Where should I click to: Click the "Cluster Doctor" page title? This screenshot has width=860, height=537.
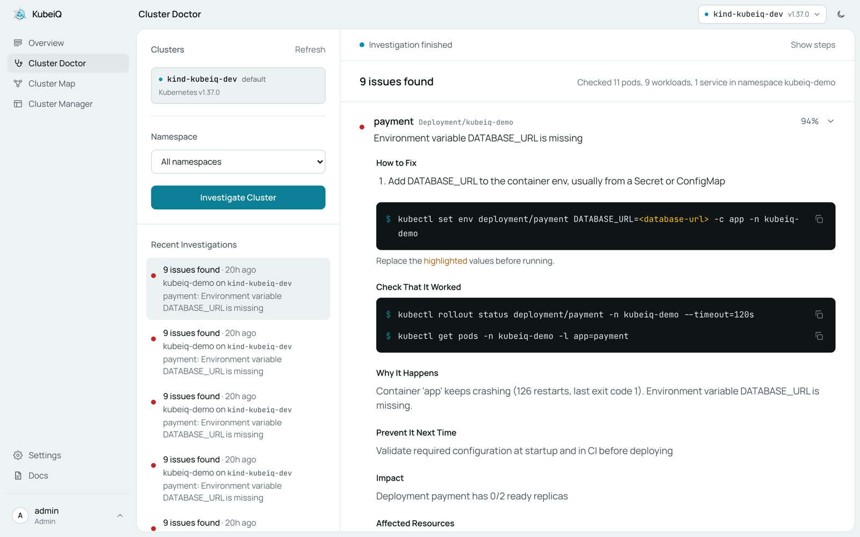coord(169,14)
